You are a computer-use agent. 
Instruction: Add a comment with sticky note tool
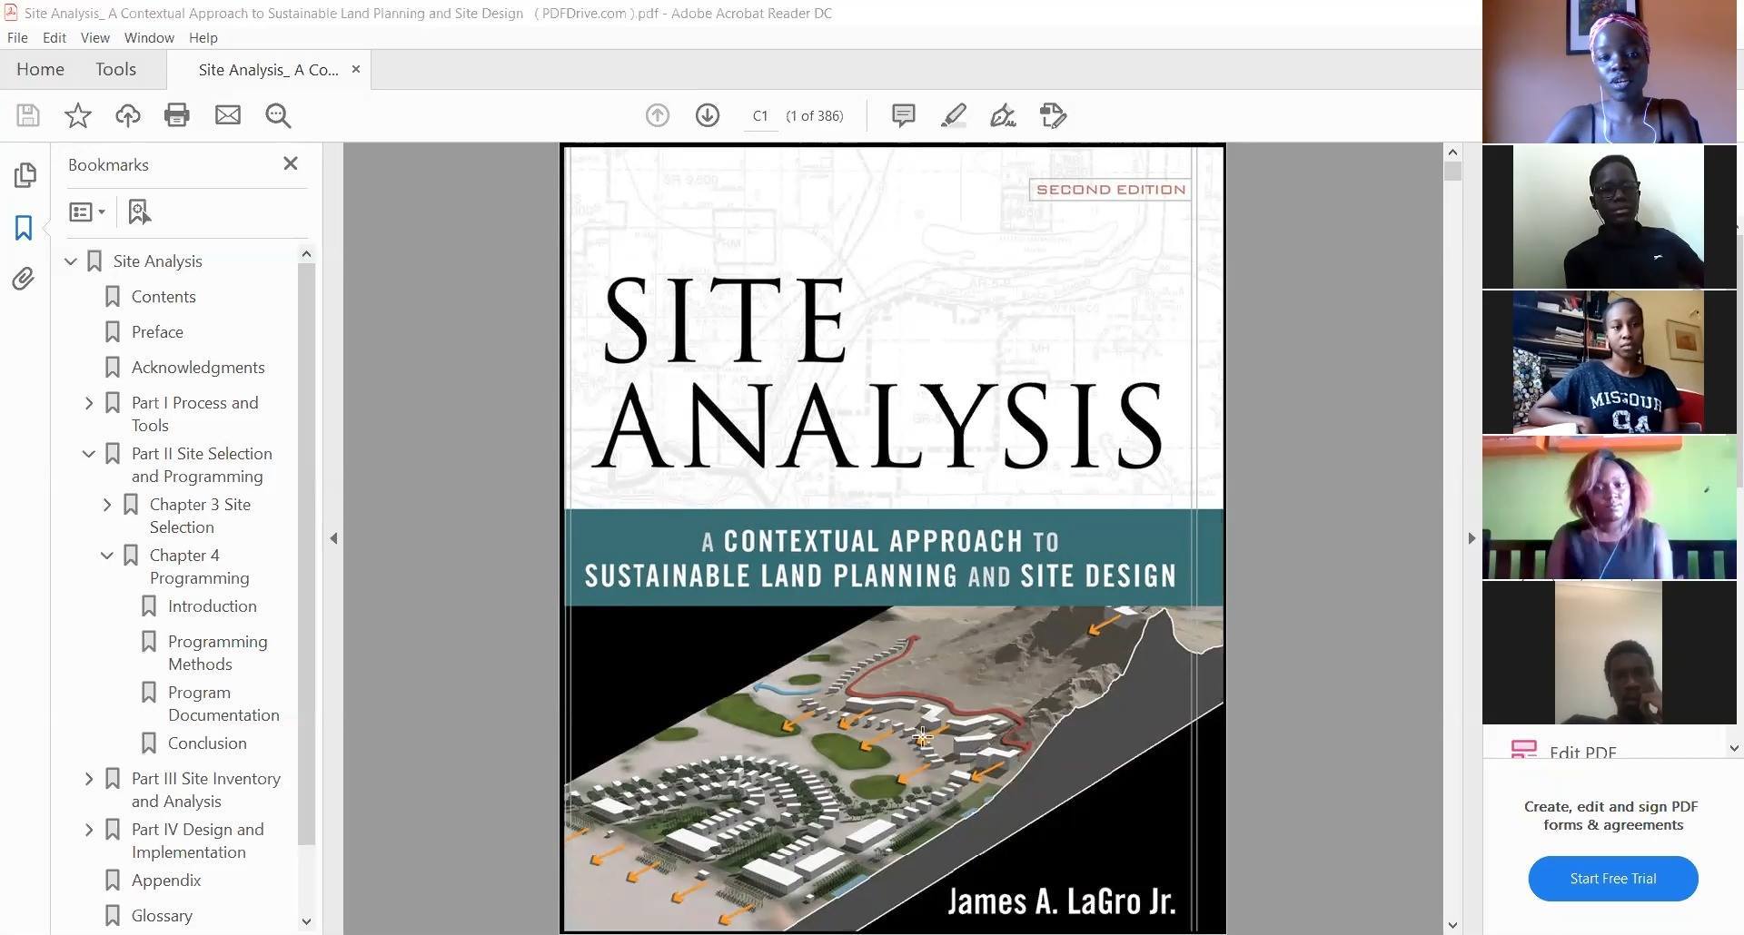903,115
